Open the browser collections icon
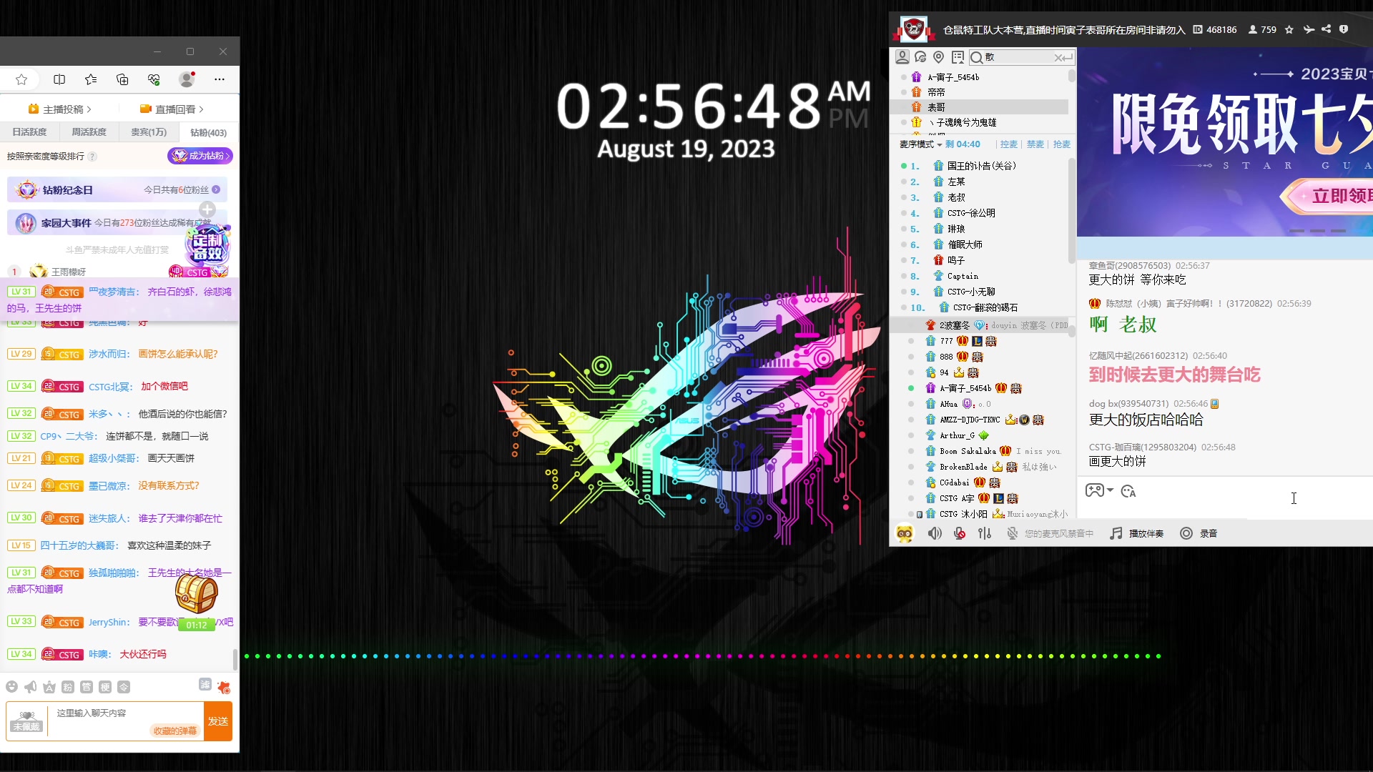This screenshot has height=772, width=1373. pos(122,79)
